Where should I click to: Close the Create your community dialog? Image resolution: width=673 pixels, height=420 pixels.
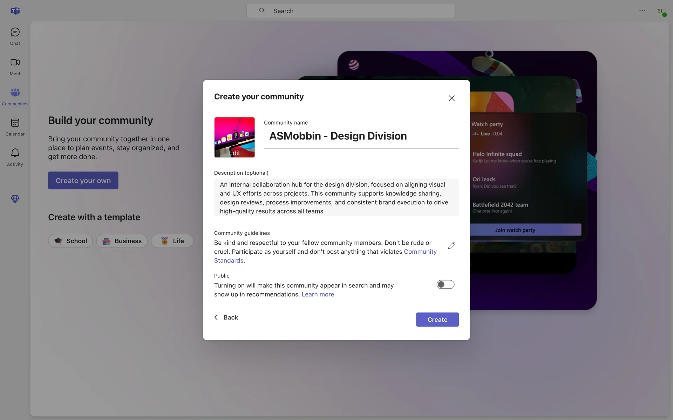click(x=451, y=98)
